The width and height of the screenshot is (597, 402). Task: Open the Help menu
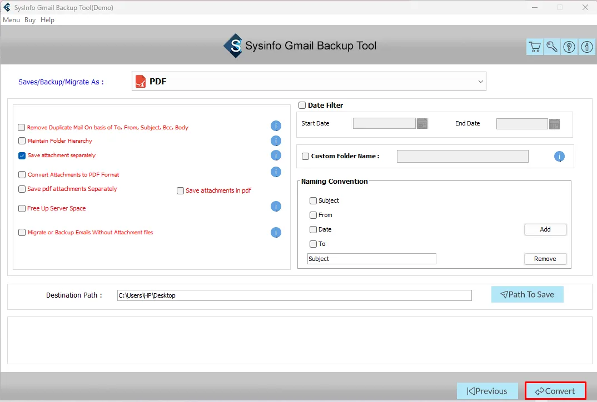point(47,20)
